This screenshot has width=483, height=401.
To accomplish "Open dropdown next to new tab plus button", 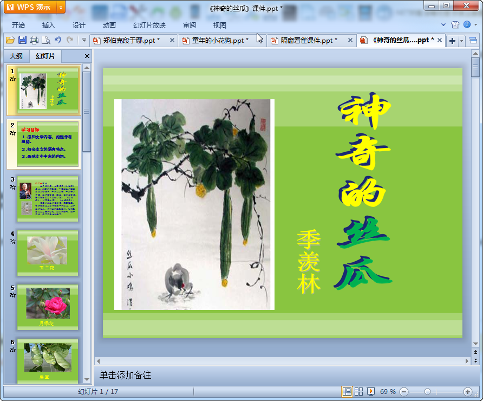I will click(x=461, y=41).
